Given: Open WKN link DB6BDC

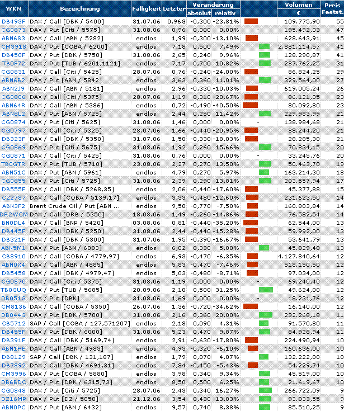Looking at the screenshot, I should (x=13, y=382).
